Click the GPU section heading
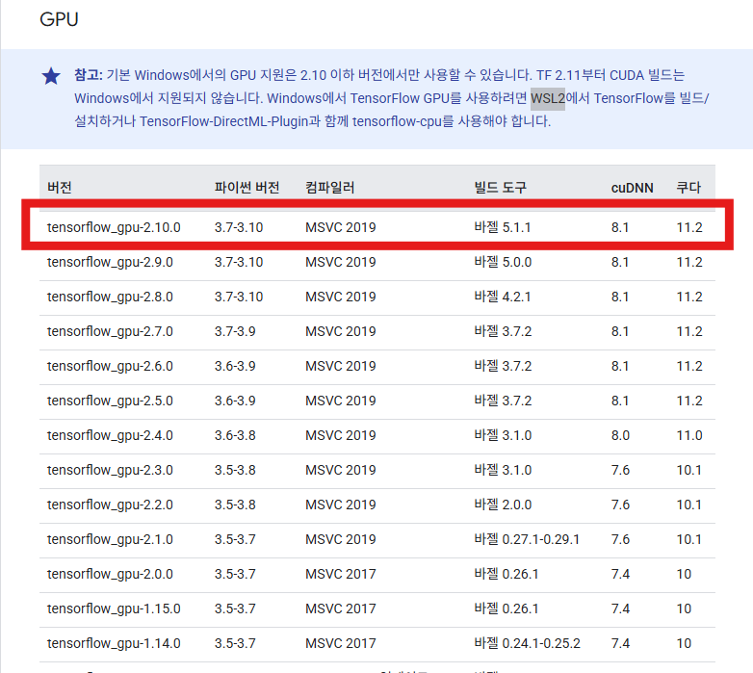 [59, 19]
